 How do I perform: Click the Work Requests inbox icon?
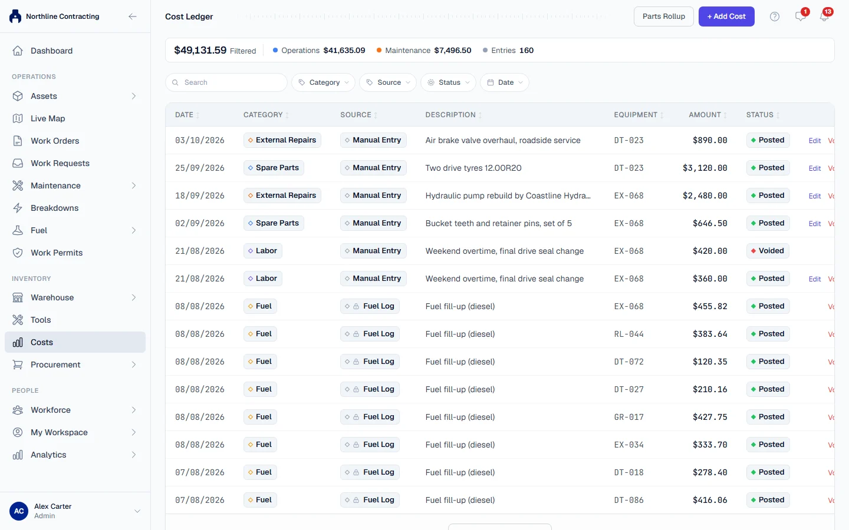point(18,163)
